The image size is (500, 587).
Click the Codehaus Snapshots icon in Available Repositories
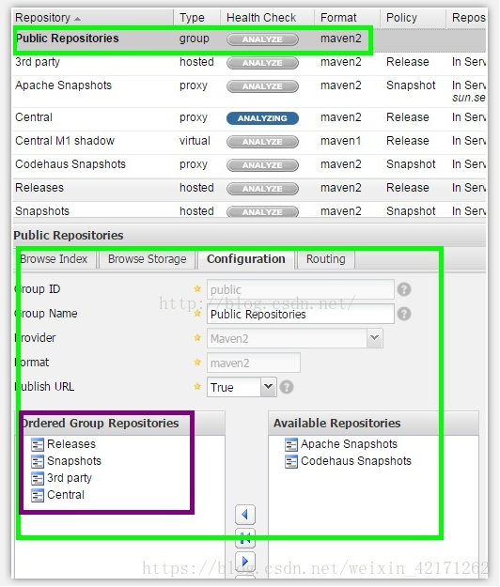click(x=291, y=461)
